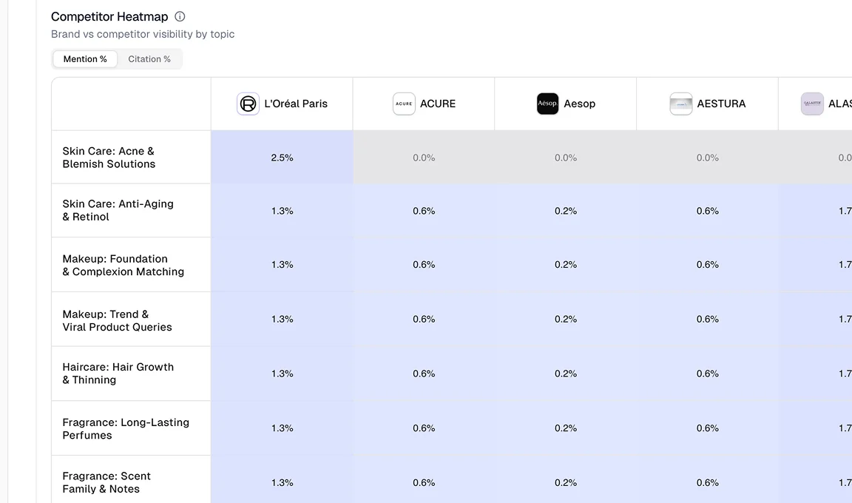The height and width of the screenshot is (503, 852).
Task: Click the highlighted 2.5% heatmap cell
Action: [282, 157]
